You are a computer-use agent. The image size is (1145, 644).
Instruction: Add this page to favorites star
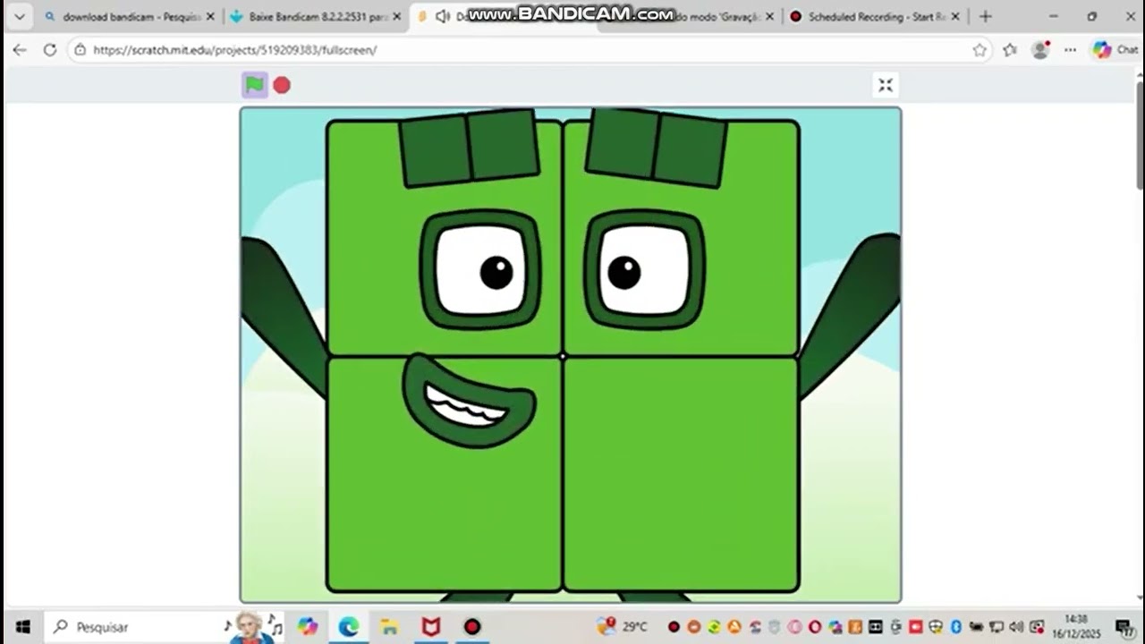click(x=980, y=50)
